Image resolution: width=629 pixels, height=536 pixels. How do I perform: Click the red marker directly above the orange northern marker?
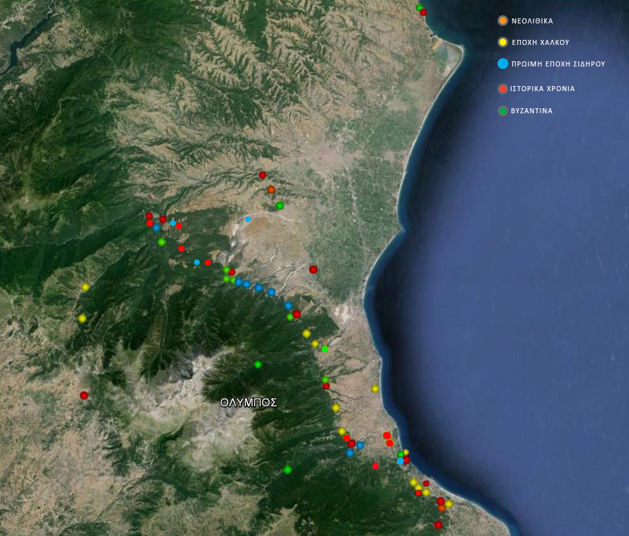tap(262, 175)
